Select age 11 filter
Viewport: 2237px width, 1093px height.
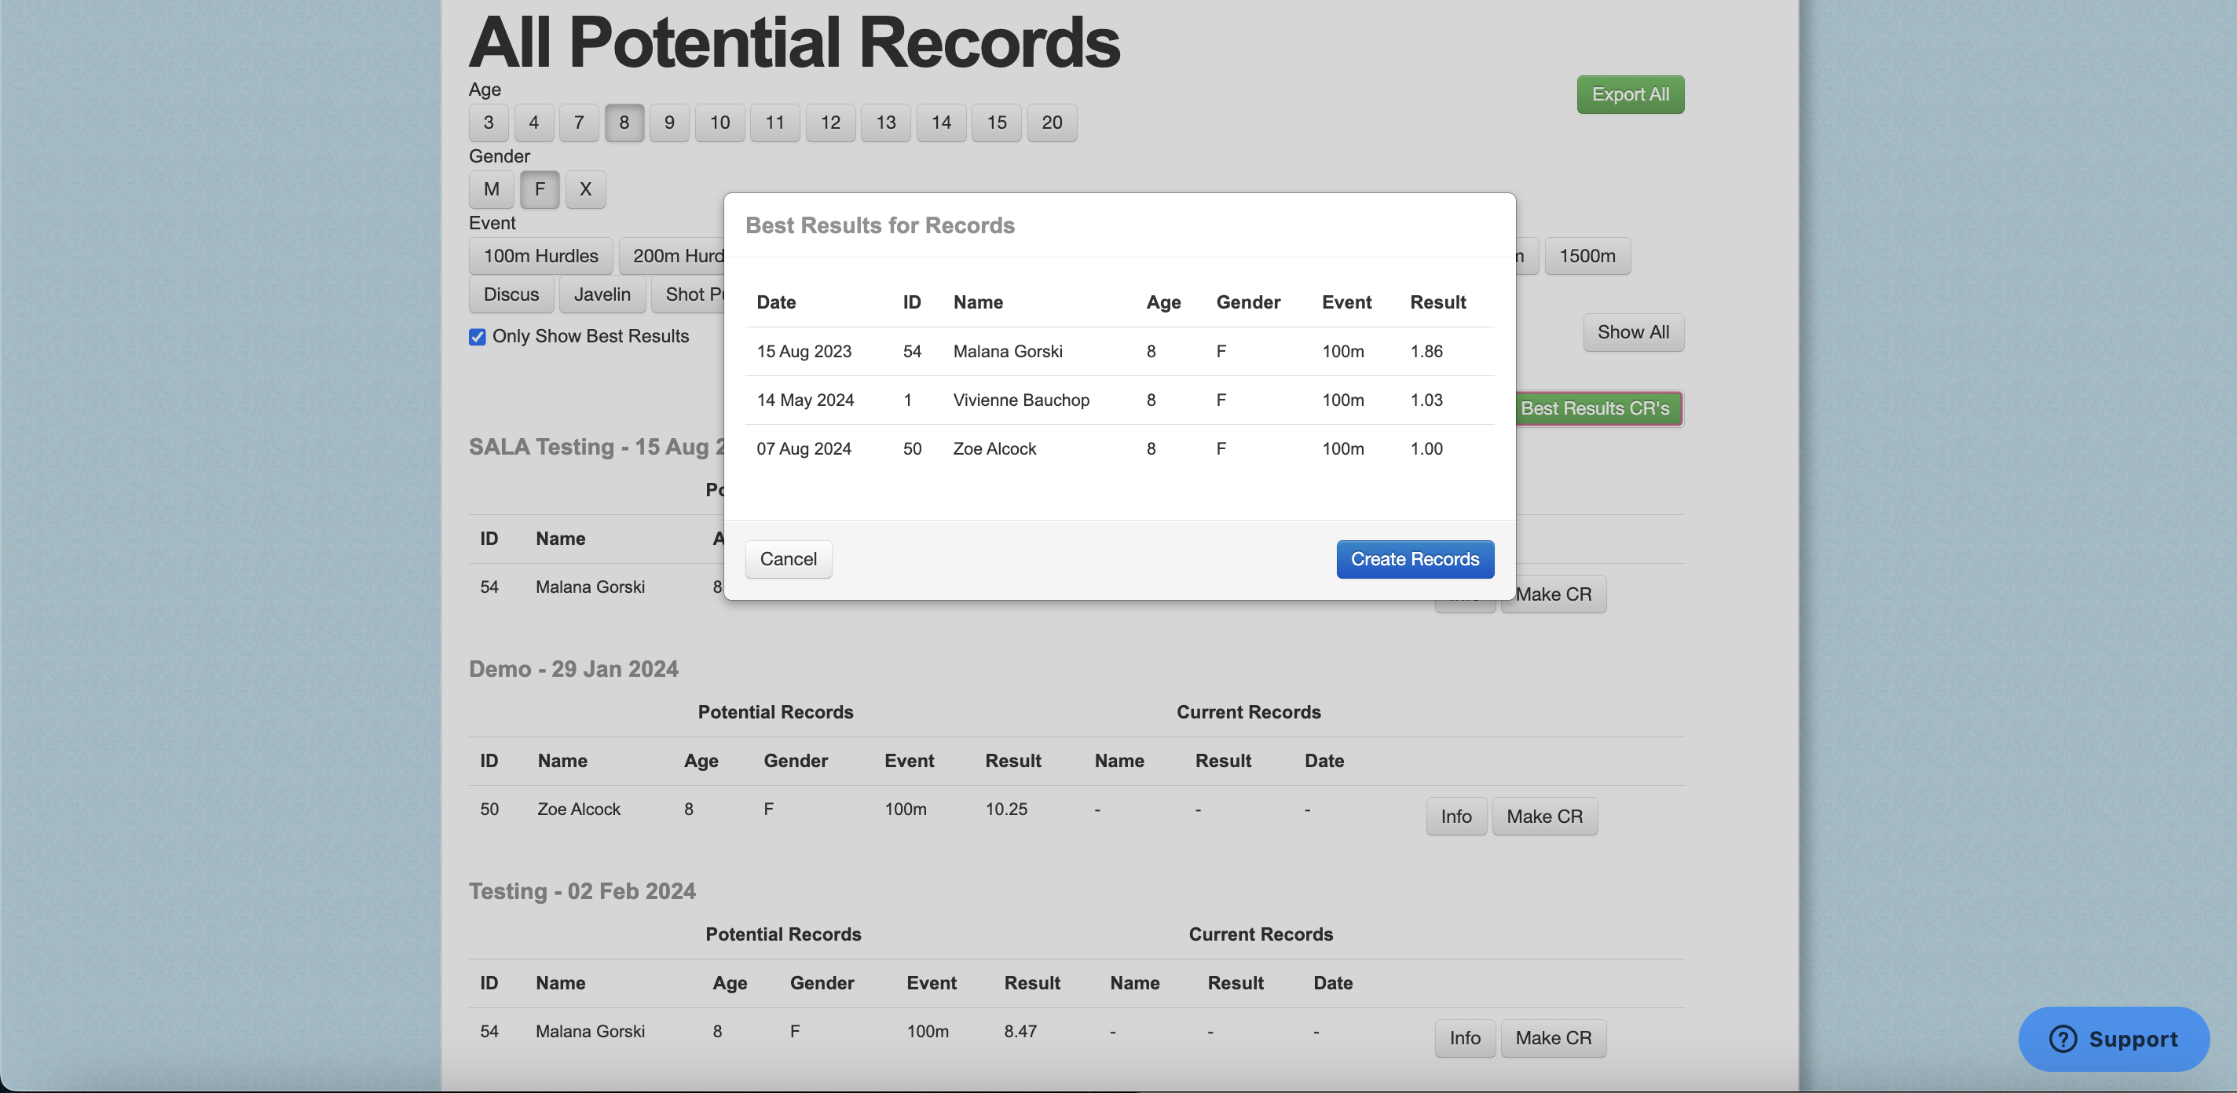(x=774, y=122)
